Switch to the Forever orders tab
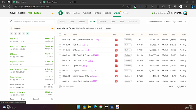This screenshot has width=196, height=110. [x=103, y=22]
